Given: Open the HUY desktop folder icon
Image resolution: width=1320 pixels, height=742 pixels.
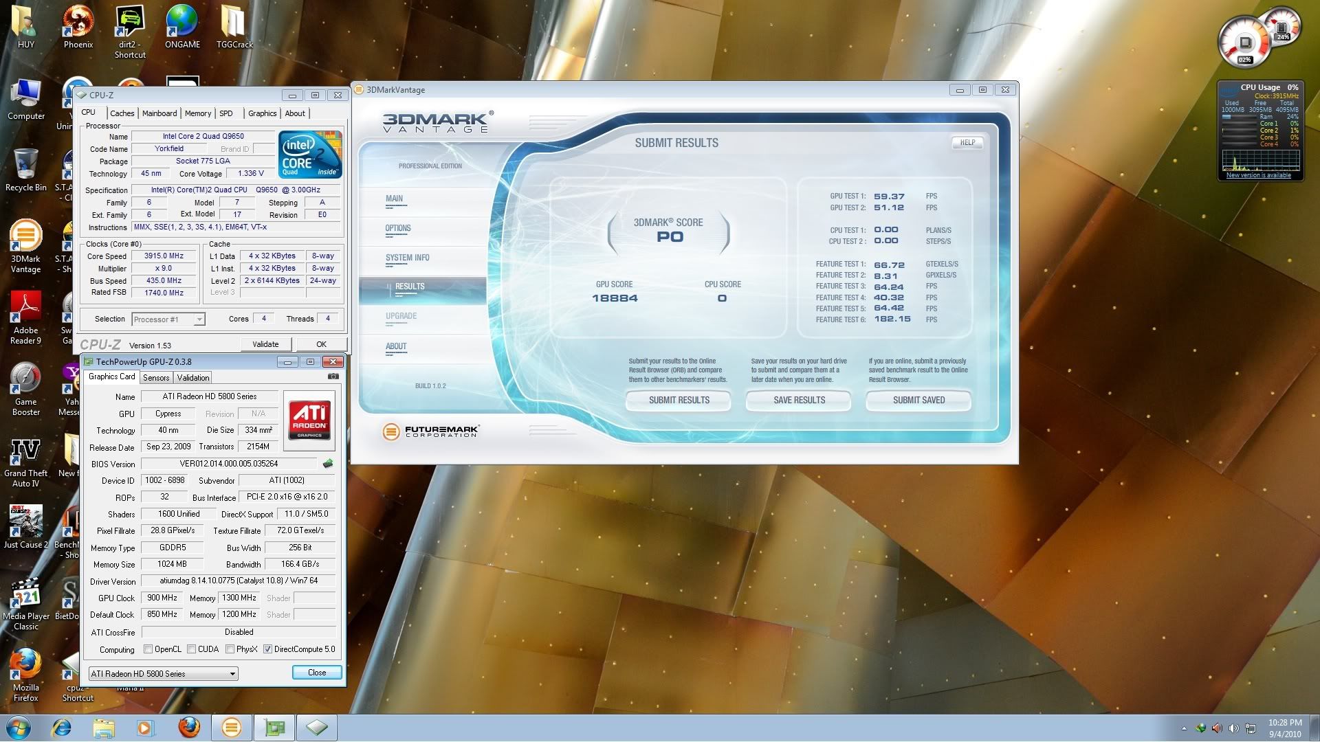Looking at the screenshot, I should click(x=26, y=27).
